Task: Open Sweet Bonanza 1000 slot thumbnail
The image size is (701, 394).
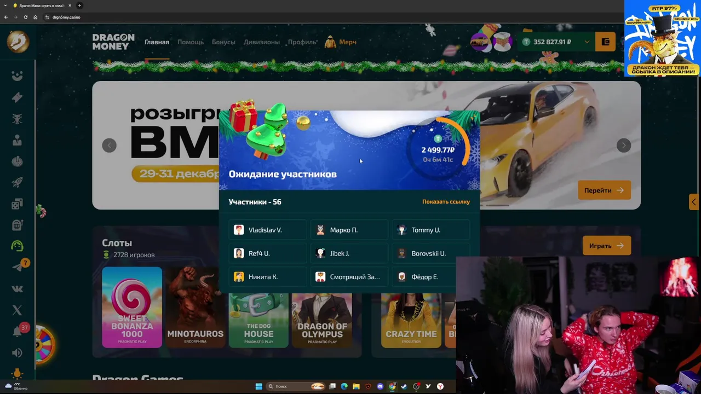Action: click(132, 307)
